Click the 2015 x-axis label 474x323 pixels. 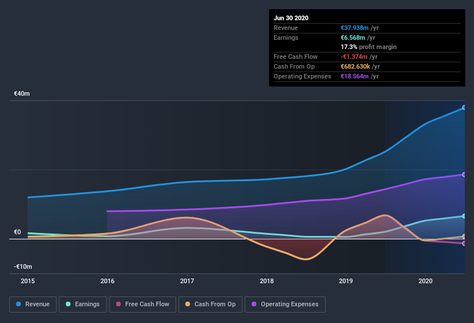28,281
